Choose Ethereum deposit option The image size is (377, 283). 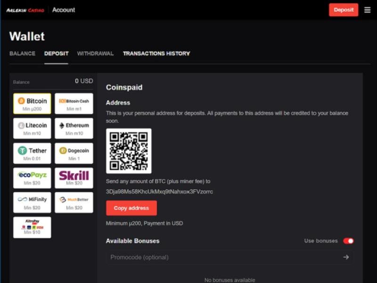tap(74, 128)
